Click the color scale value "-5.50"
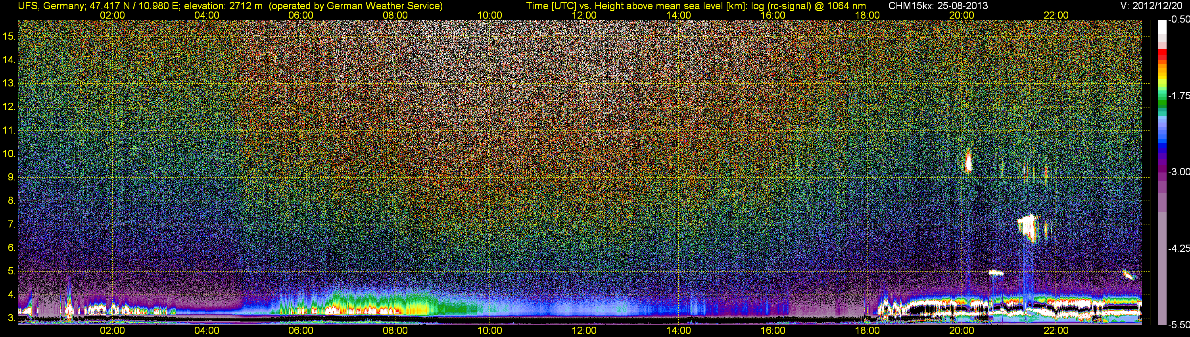The width and height of the screenshot is (1190, 337). [x=1178, y=325]
